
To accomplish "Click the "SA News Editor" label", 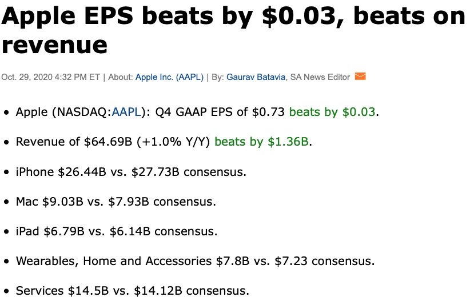I will [x=320, y=77].
